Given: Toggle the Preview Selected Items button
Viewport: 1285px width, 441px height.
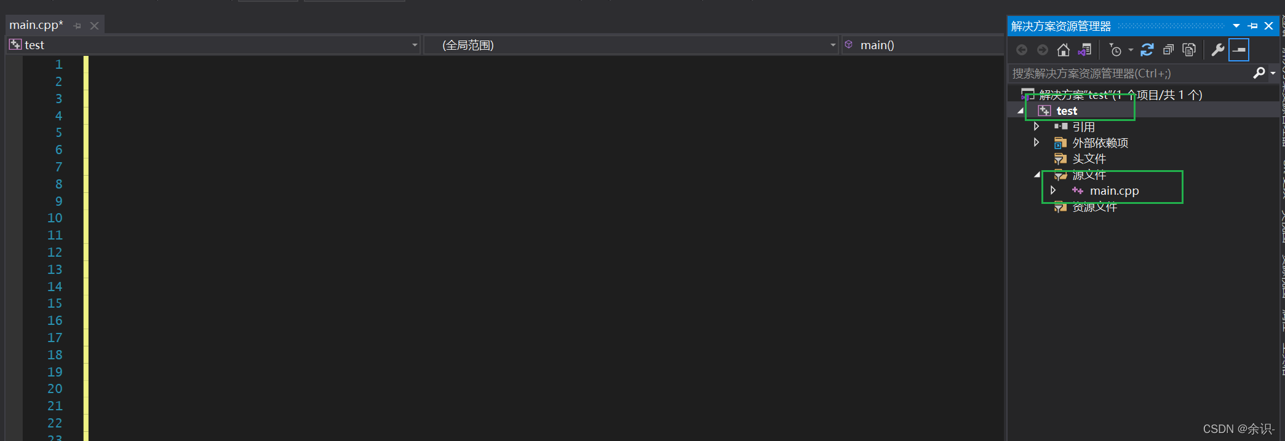Looking at the screenshot, I should pyautogui.click(x=1239, y=50).
